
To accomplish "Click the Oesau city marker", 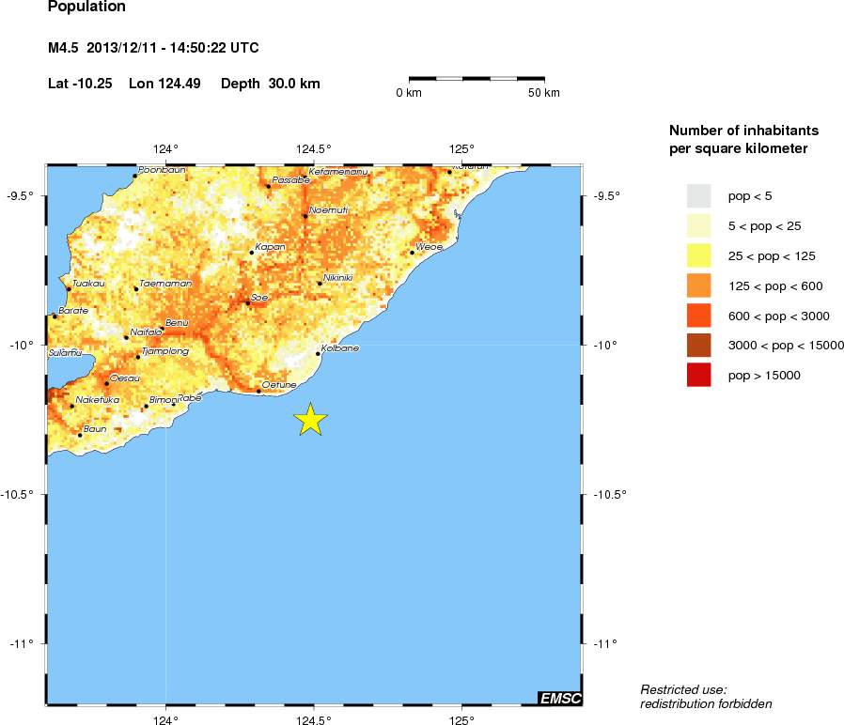I will pos(106,381).
